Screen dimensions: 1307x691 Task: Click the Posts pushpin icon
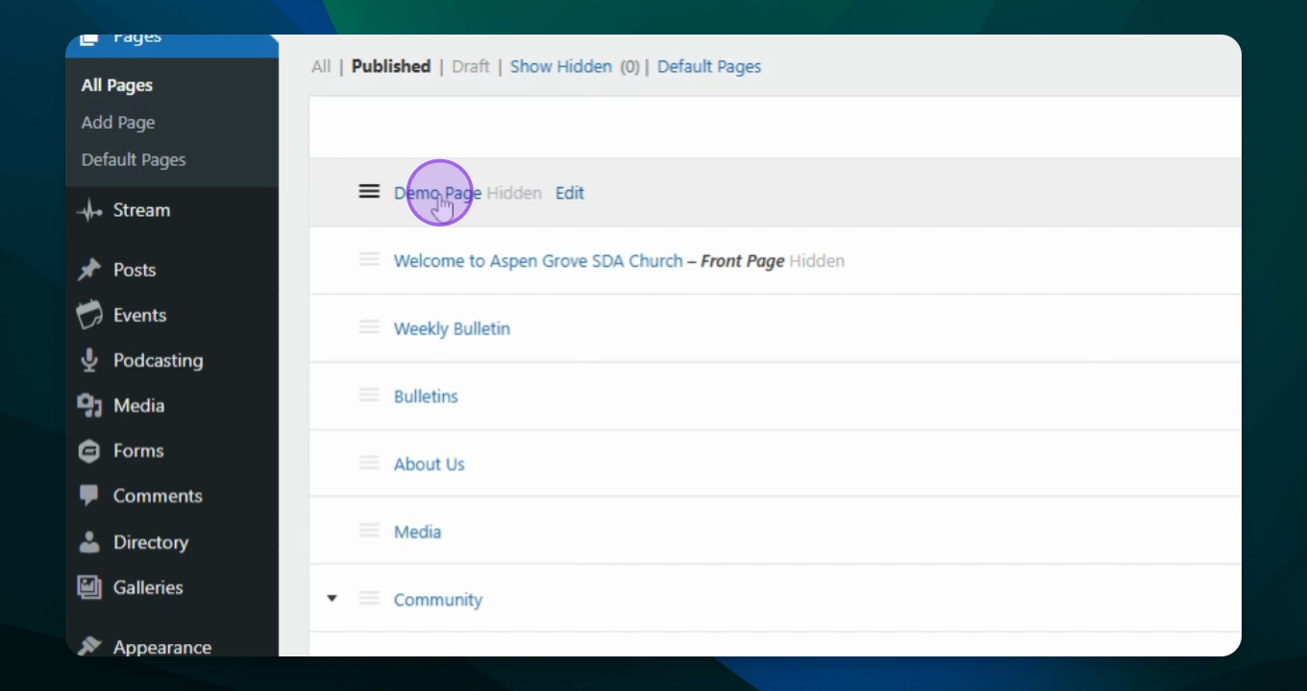(89, 271)
